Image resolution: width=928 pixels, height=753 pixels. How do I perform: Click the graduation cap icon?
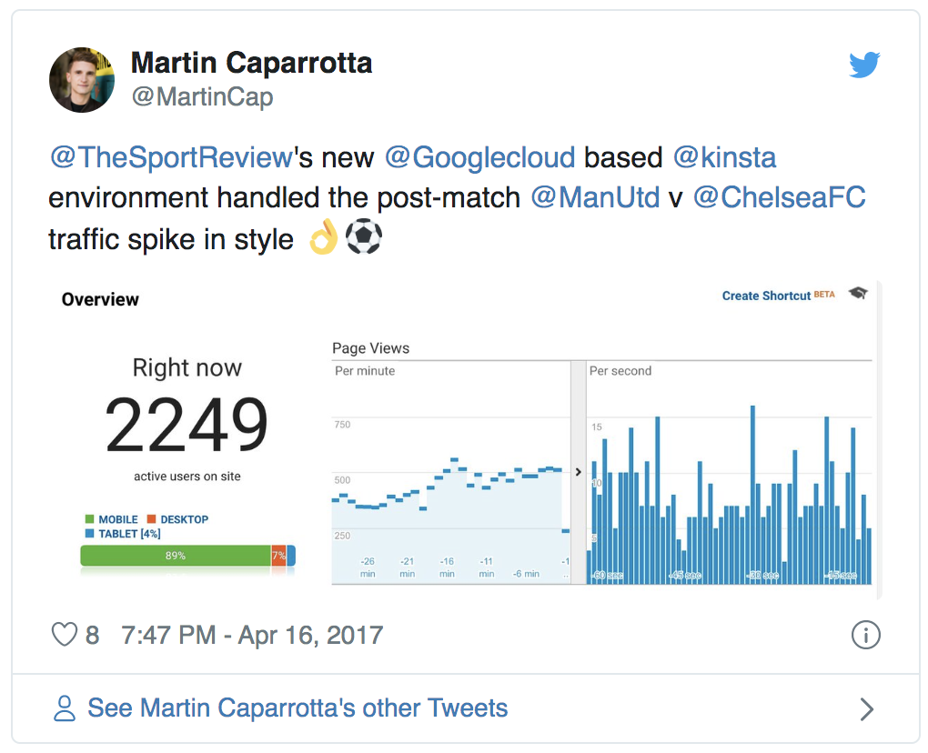point(858,293)
